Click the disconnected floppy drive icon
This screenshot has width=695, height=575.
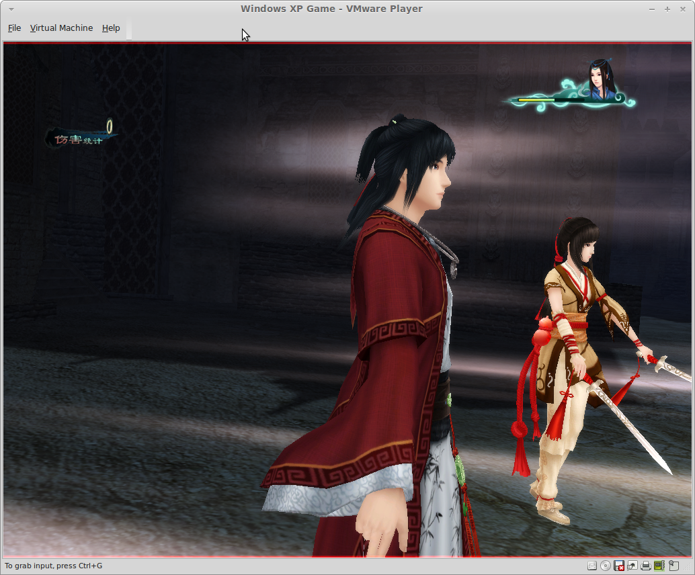tap(619, 566)
